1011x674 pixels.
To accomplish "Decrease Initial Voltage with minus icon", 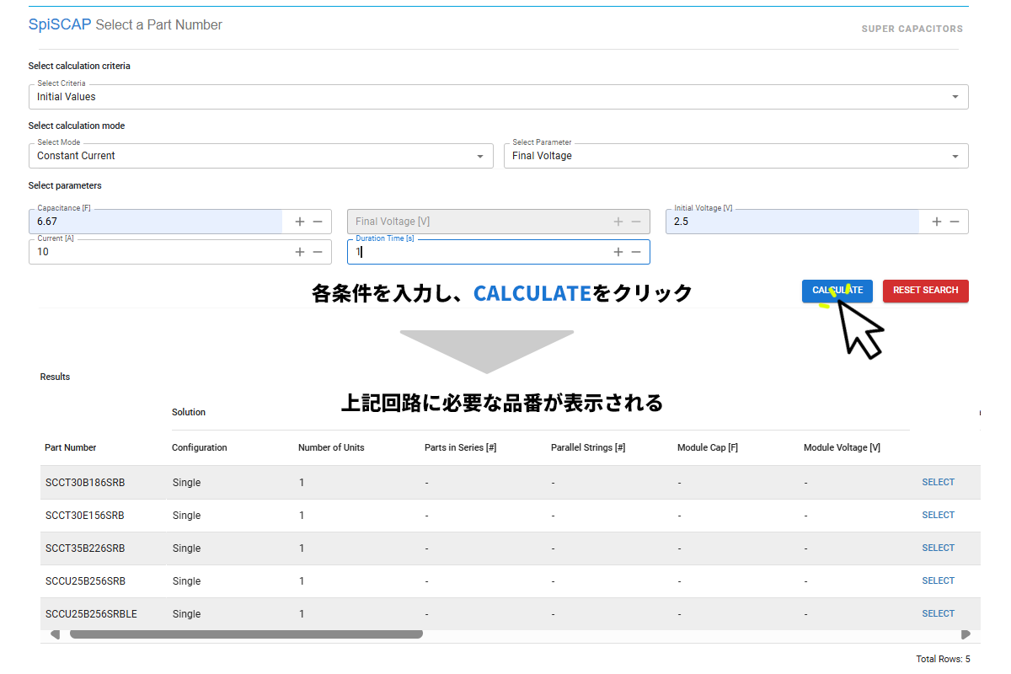I will tap(955, 222).
